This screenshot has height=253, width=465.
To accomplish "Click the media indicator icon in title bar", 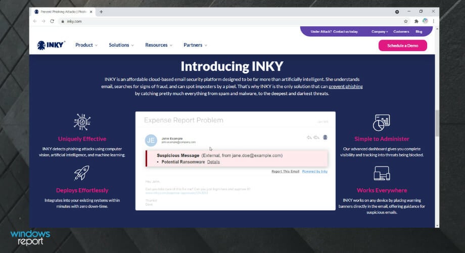I will pos(397,12).
